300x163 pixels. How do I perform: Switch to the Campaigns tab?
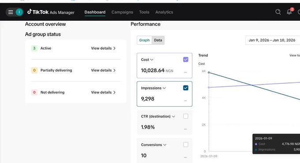pos(122,12)
